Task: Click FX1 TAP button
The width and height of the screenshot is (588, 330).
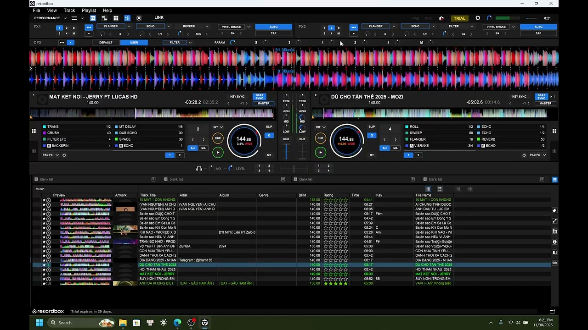Action: click(x=273, y=33)
